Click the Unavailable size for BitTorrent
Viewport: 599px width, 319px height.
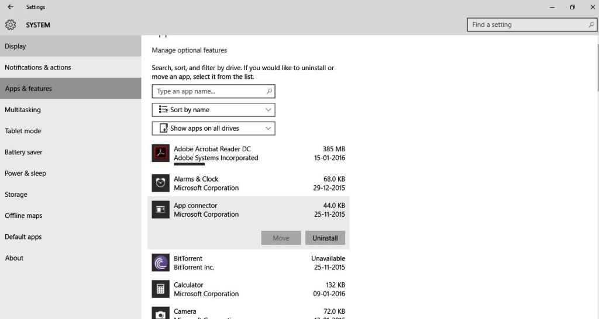coord(328,258)
